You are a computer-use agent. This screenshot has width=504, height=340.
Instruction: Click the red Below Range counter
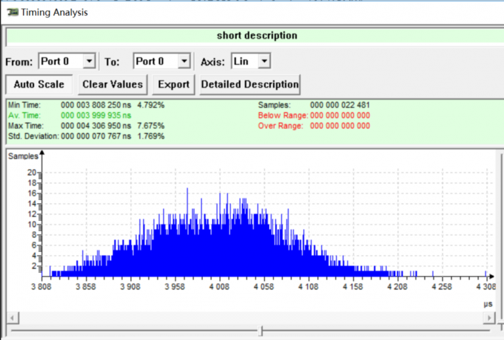pyautogui.click(x=340, y=115)
